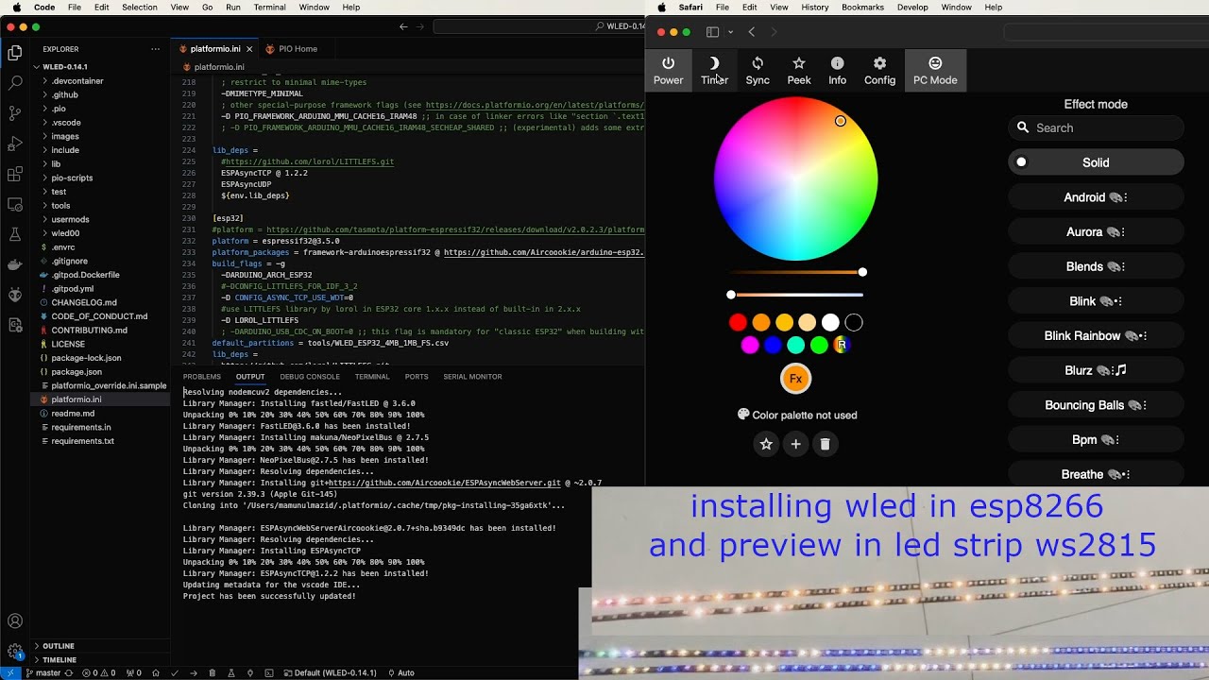The image size is (1209, 680).
Task: Open WLED Config settings
Action: (879, 70)
